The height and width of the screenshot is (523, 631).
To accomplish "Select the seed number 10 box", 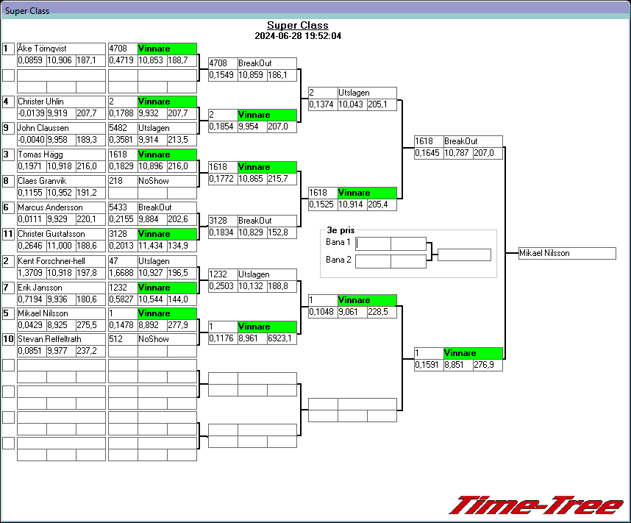I will pyautogui.click(x=8, y=339).
